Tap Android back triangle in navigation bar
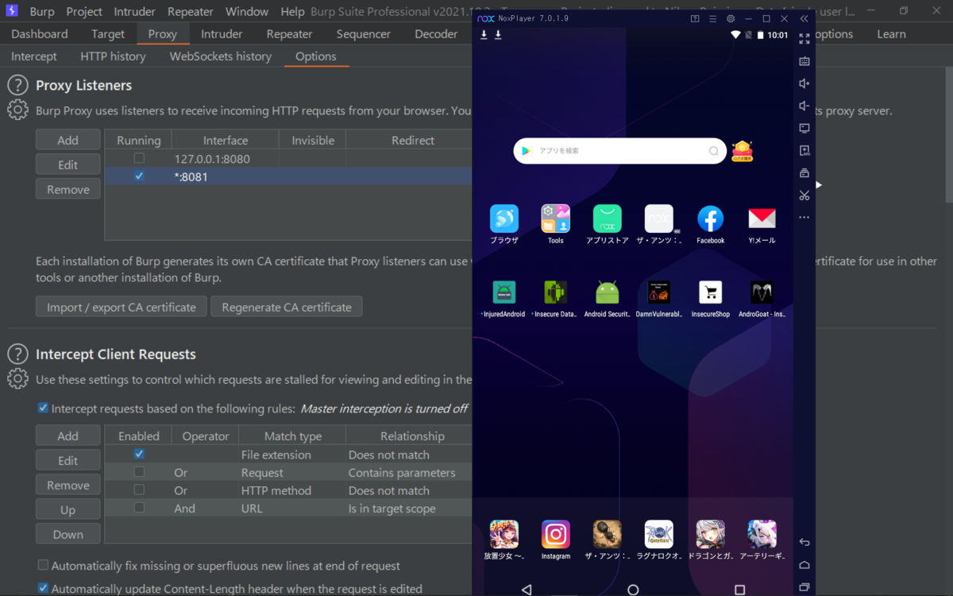The height and width of the screenshot is (596, 953). (526, 590)
